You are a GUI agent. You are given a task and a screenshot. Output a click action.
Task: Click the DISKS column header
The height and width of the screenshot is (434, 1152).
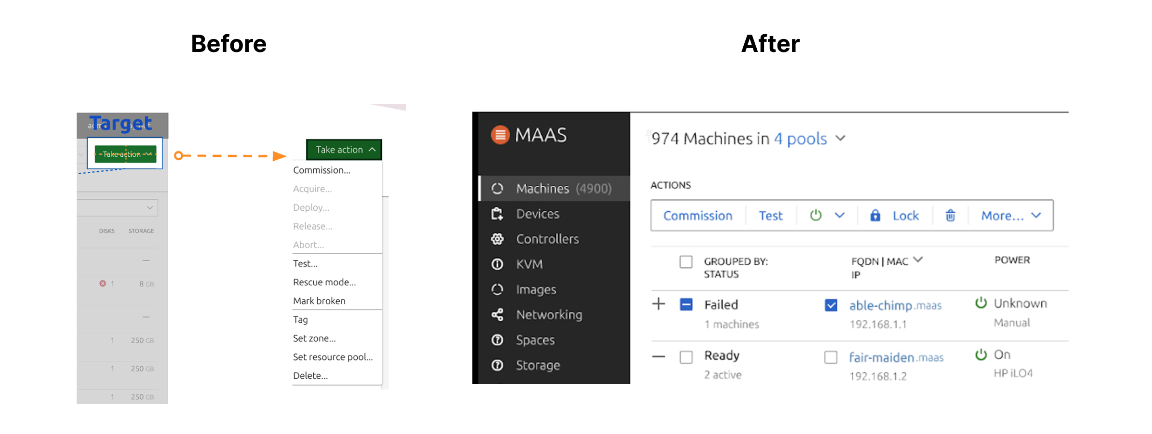tap(107, 231)
